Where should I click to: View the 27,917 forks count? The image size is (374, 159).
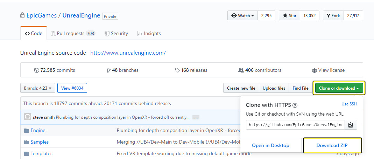(x=353, y=15)
